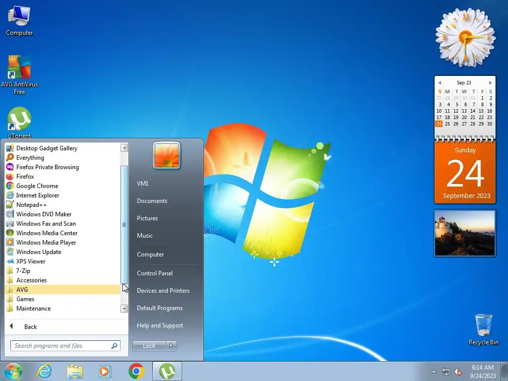Go to previous month in calendar gadget
508x381 pixels.
pyautogui.click(x=440, y=83)
